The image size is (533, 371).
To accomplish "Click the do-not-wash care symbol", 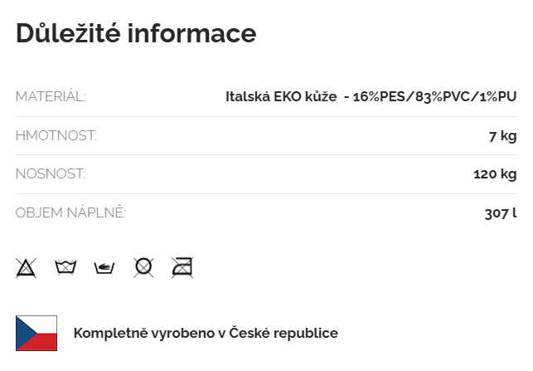I will (x=65, y=266).
